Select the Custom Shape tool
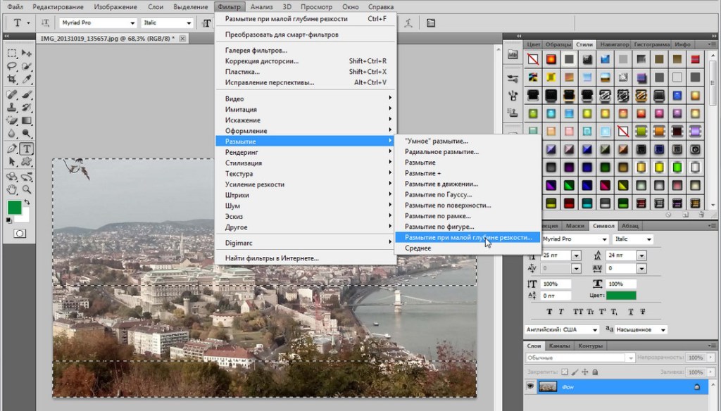This screenshot has height=411, width=721. pyautogui.click(x=27, y=162)
